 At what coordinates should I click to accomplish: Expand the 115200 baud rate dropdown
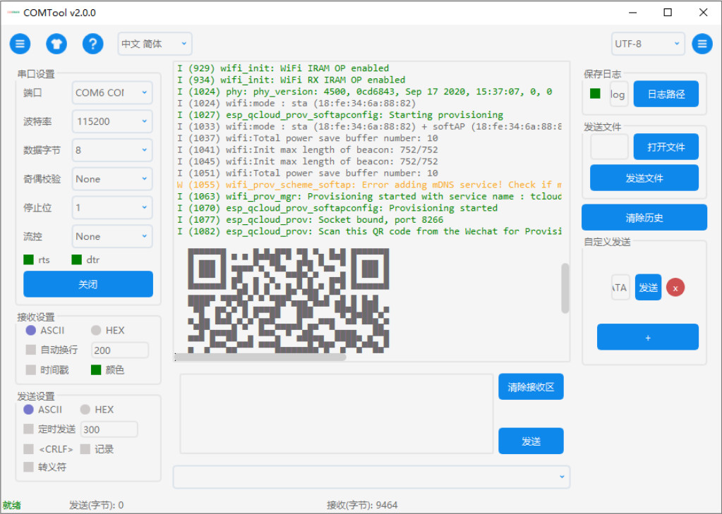(x=112, y=121)
